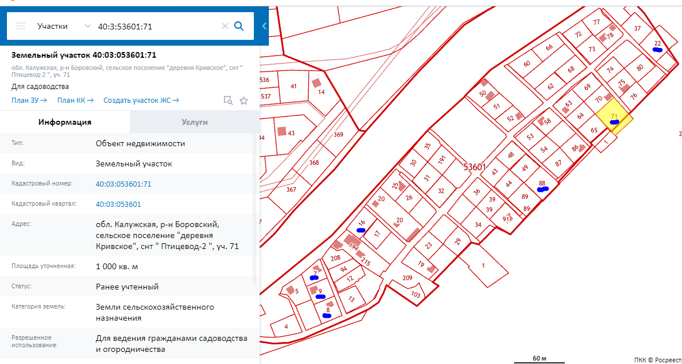Click the Земельный участок type value

(134, 164)
